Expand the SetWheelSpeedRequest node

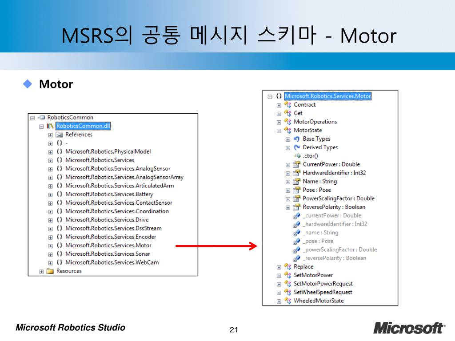click(x=279, y=293)
